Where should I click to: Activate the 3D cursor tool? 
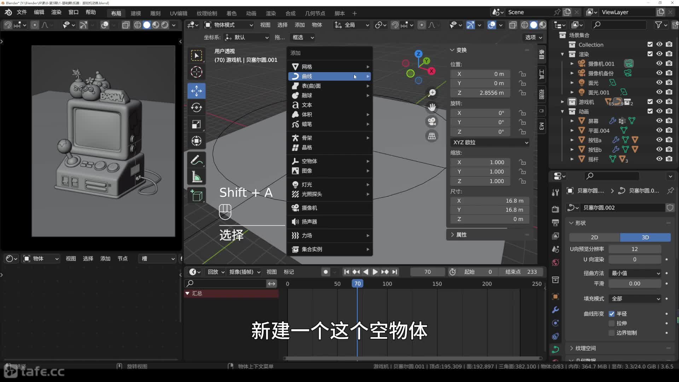197,72
